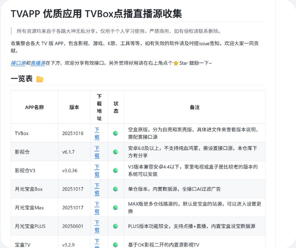Click the star emoji before Star
This screenshot has width=296, height=248.
pos(176,63)
